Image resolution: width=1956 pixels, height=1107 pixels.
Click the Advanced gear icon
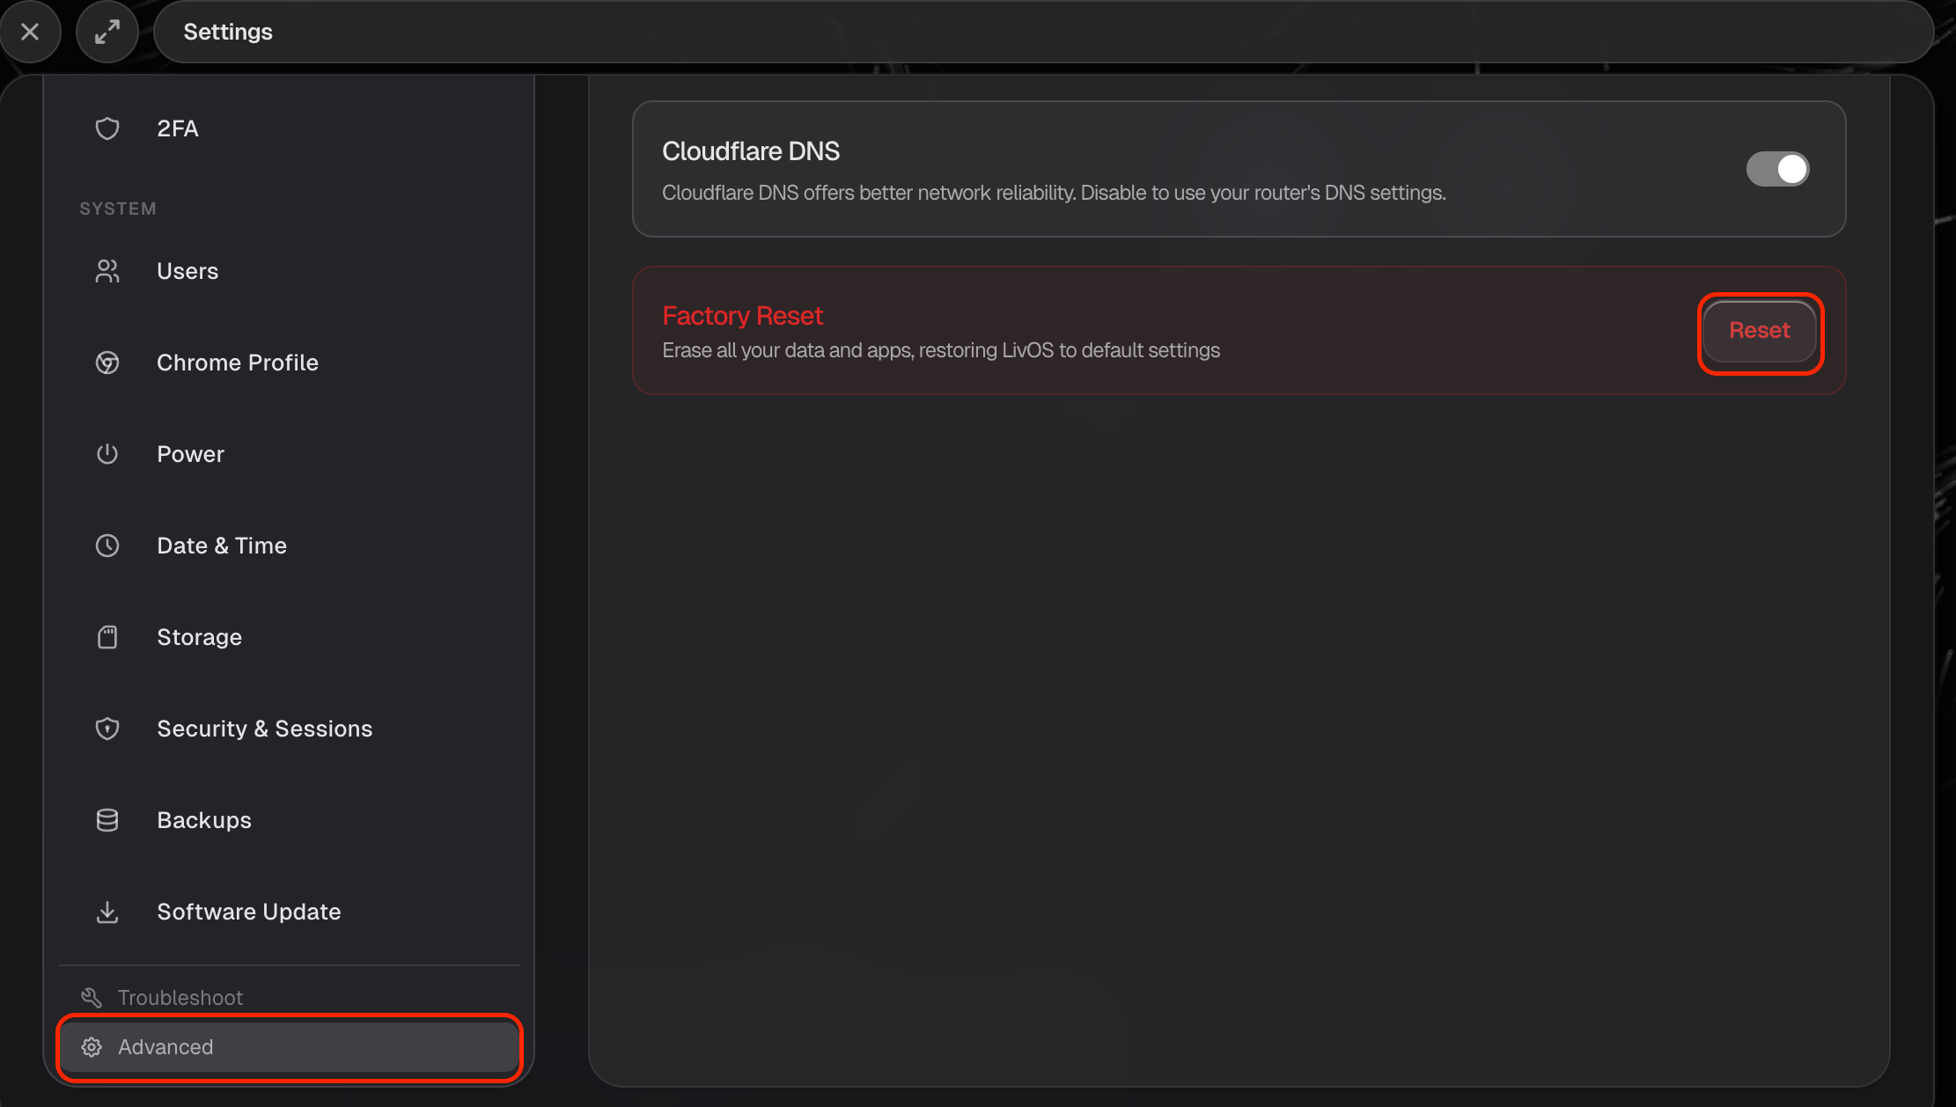[x=92, y=1047]
